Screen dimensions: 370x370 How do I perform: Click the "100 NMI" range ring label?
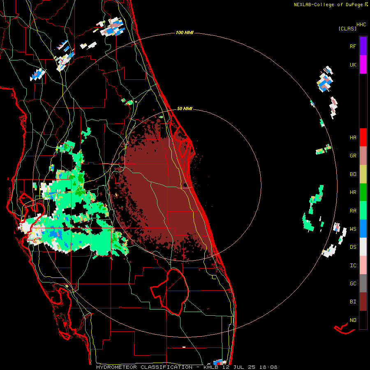click(185, 32)
